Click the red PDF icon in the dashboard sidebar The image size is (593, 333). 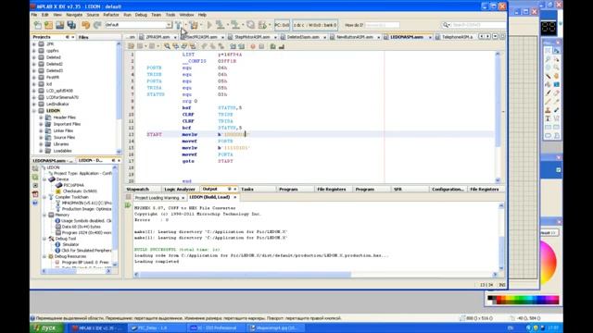coord(35,194)
